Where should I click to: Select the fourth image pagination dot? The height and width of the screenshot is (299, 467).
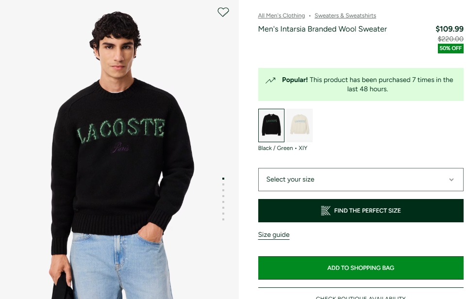pyautogui.click(x=223, y=196)
